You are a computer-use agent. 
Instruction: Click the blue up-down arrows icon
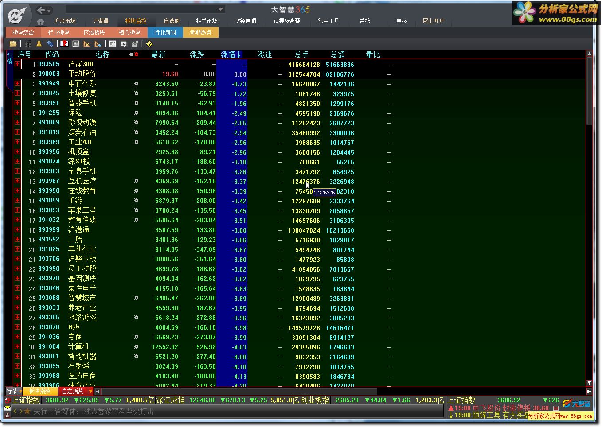[x=50, y=43]
